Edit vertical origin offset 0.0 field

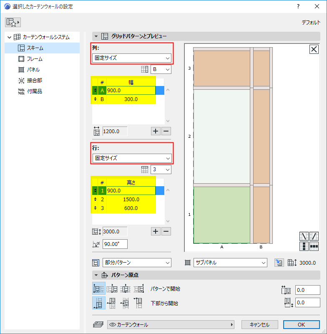coord(307,303)
